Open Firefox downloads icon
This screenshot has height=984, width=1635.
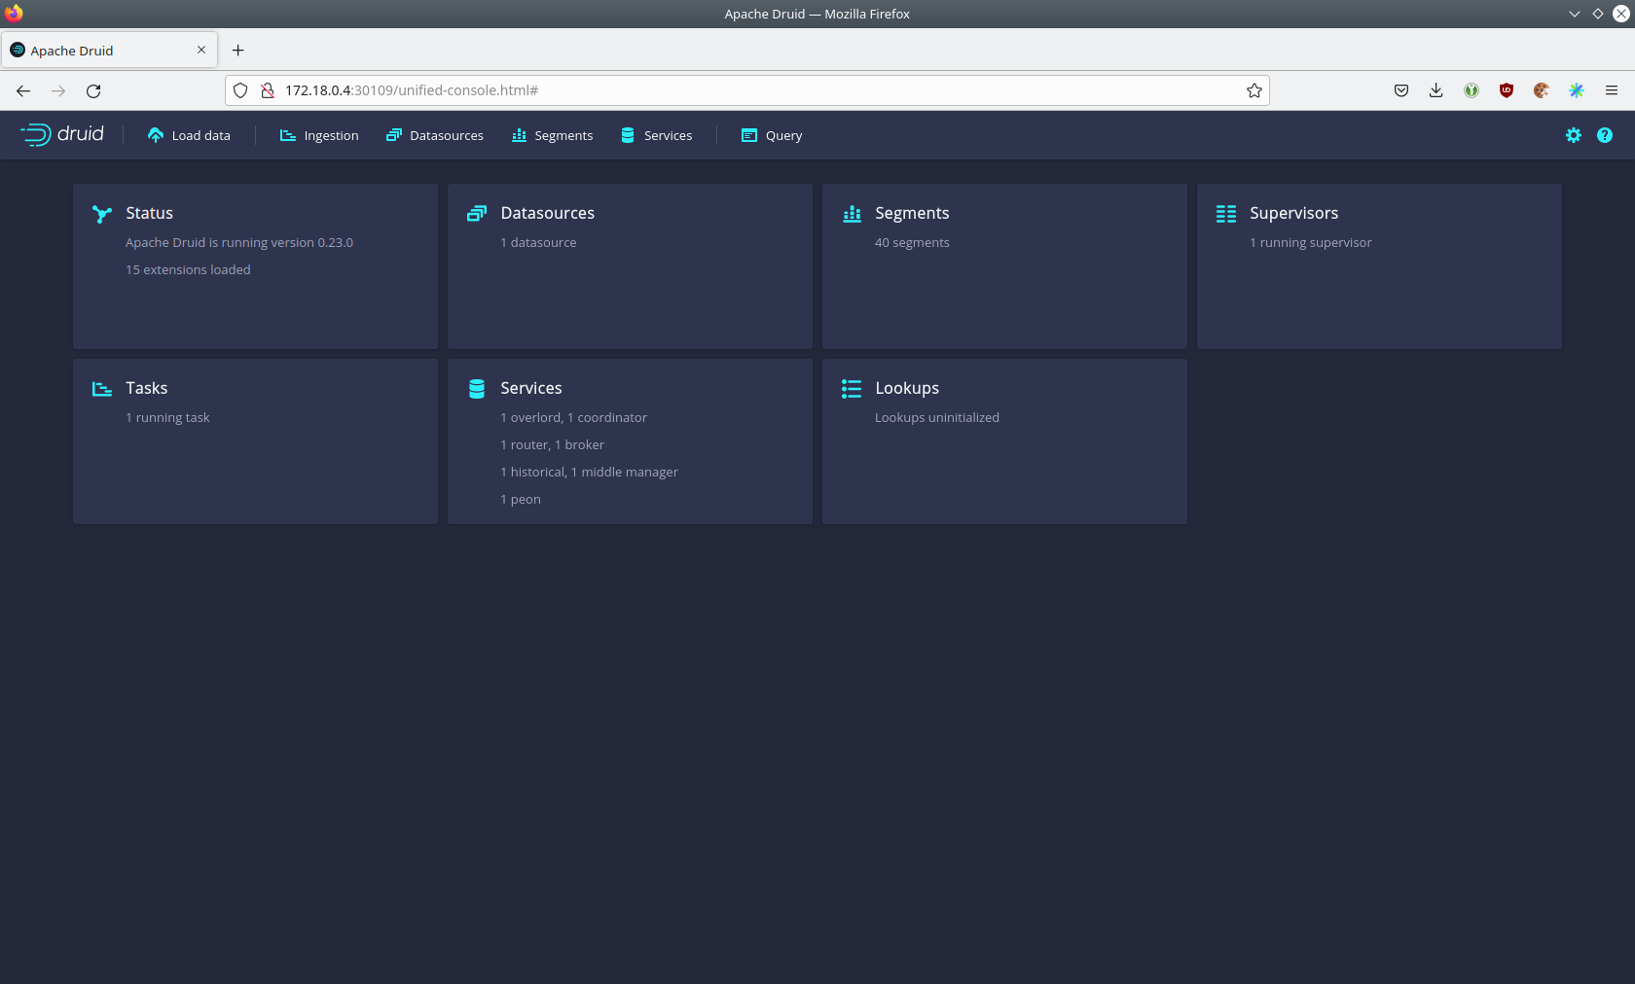click(1435, 90)
